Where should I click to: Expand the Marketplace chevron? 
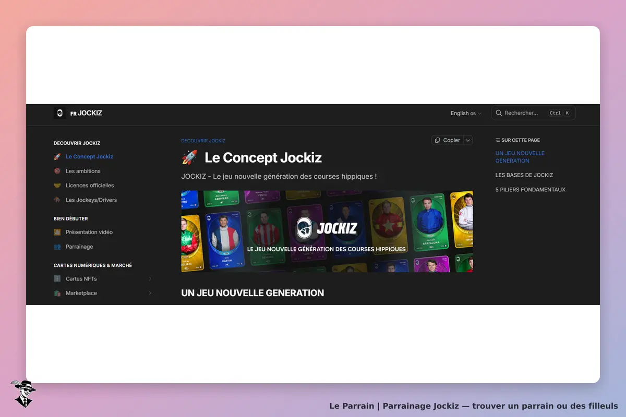click(150, 293)
